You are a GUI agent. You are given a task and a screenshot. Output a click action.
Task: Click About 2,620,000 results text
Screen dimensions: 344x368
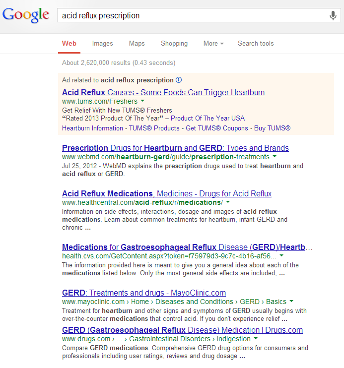click(119, 63)
